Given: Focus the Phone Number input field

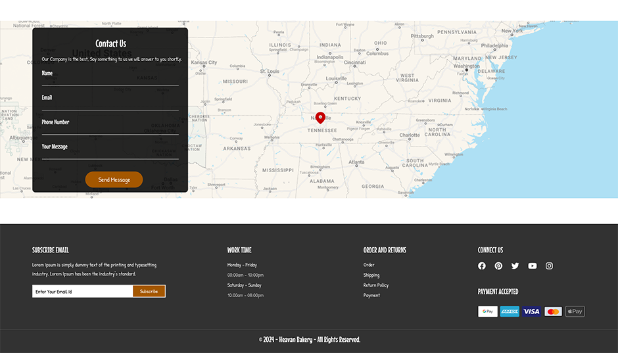Looking at the screenshot, I should click(x=110, y=128).
